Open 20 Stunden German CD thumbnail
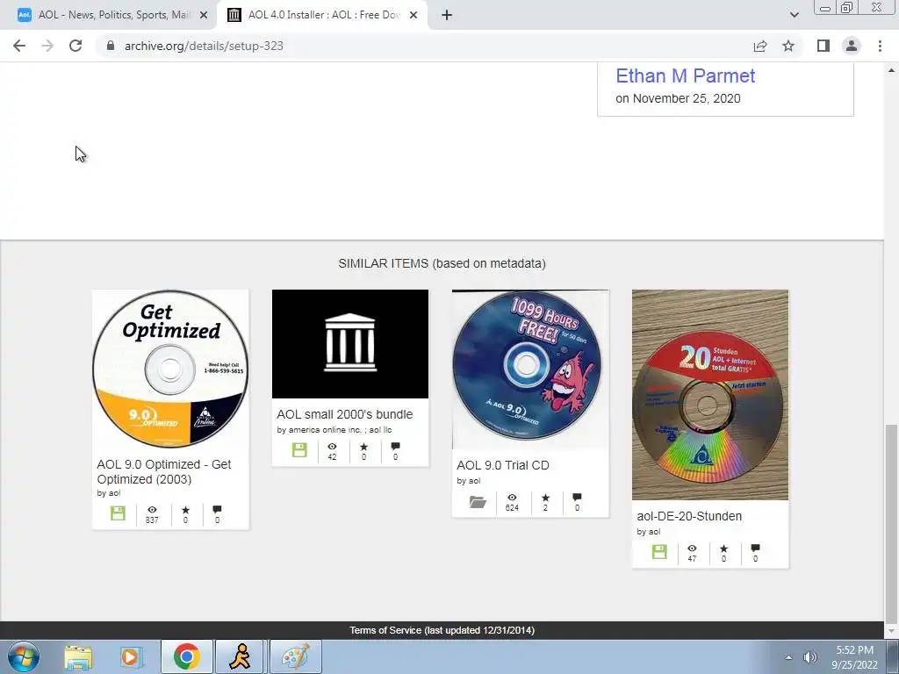Image resolution: width=899 pixels, height=674 pixels. pos(709,395)
